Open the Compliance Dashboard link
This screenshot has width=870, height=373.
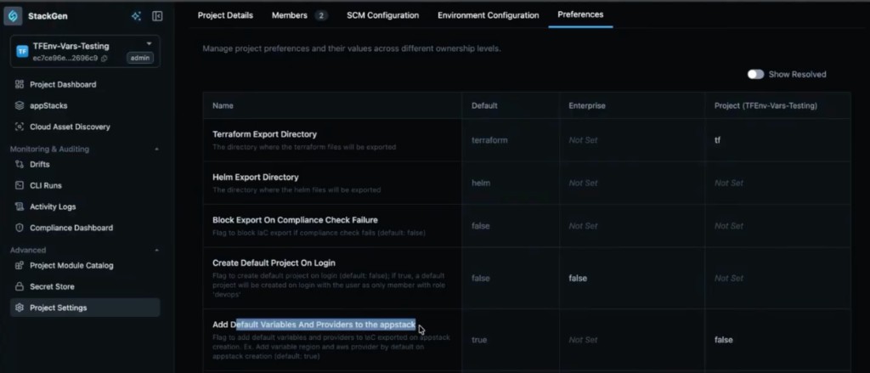85,228
